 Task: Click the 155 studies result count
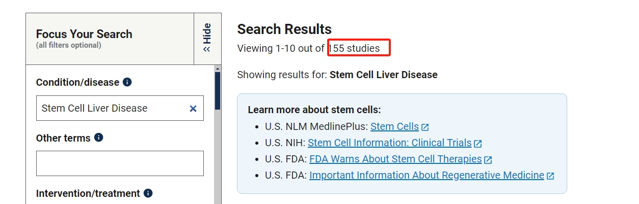point(355,49)
